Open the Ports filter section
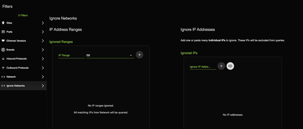Screen dimensions: 303x129 click(23, 32)
